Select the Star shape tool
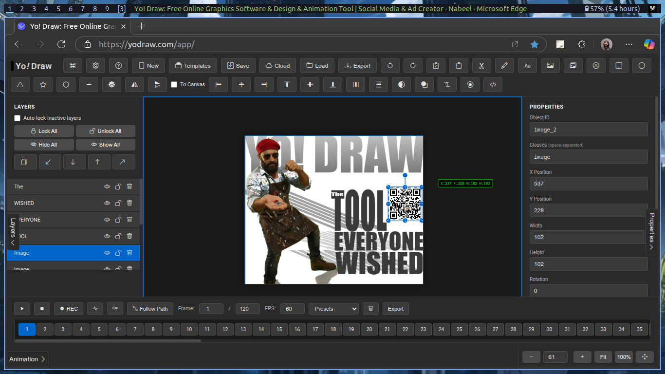 click(43, 84)
